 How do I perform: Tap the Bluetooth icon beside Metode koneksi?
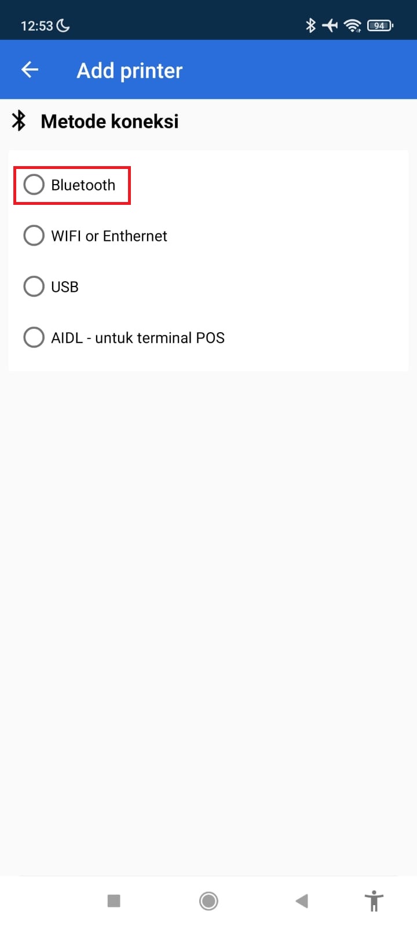tap(19, 121)
